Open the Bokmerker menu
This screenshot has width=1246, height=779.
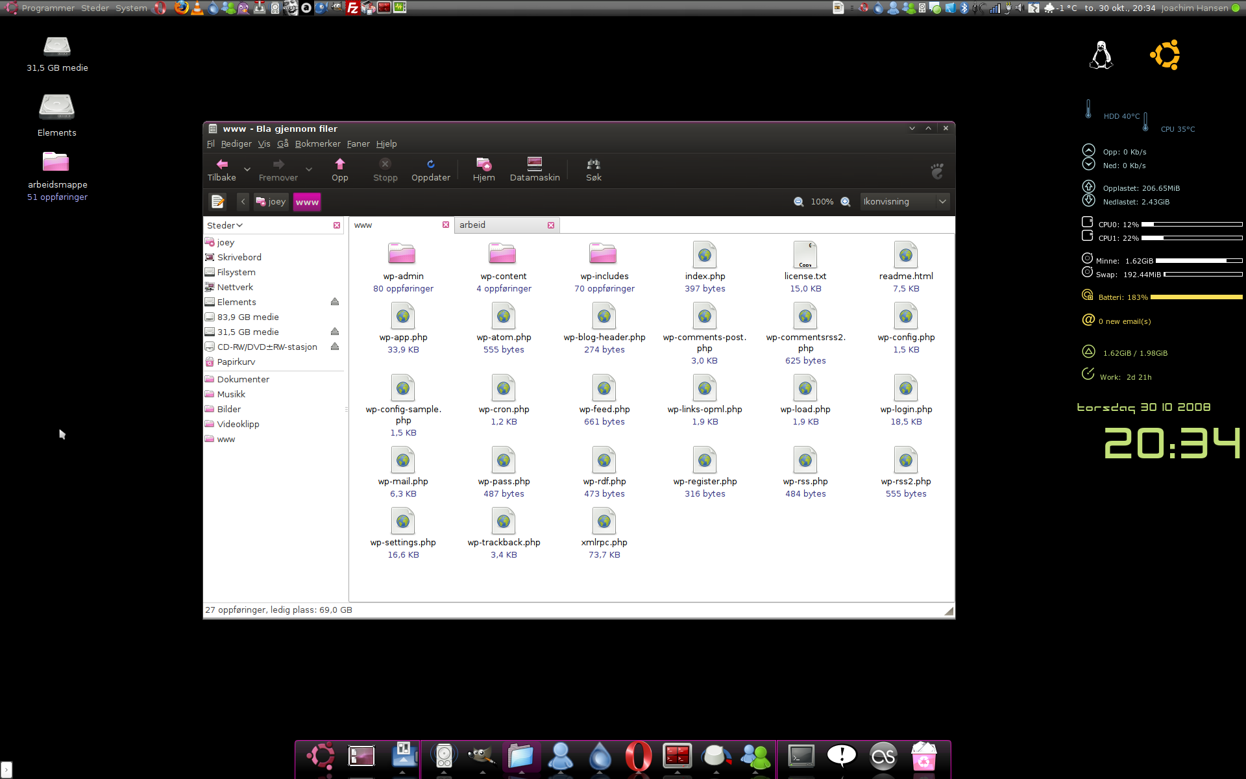coord(318,144)
